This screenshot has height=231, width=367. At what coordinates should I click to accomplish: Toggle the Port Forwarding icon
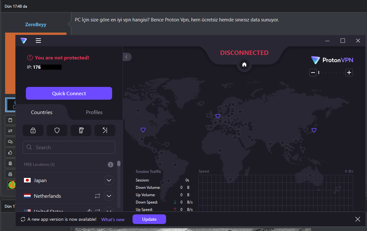[x=105, y=130]
